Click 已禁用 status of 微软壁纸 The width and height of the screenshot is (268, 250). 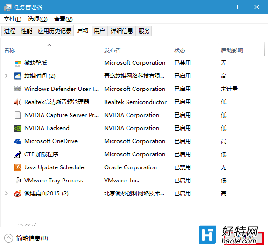pos(183,63)
